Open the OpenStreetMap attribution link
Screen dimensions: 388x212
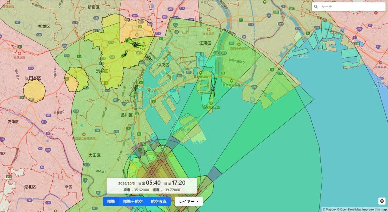tap(349, 209)
